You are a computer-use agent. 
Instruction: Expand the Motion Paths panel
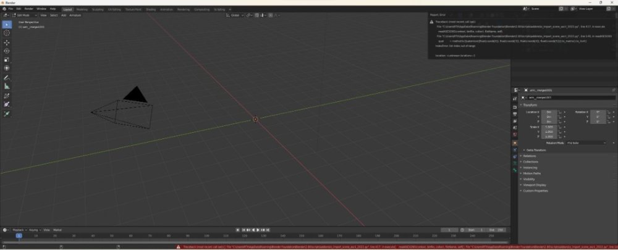531,173
